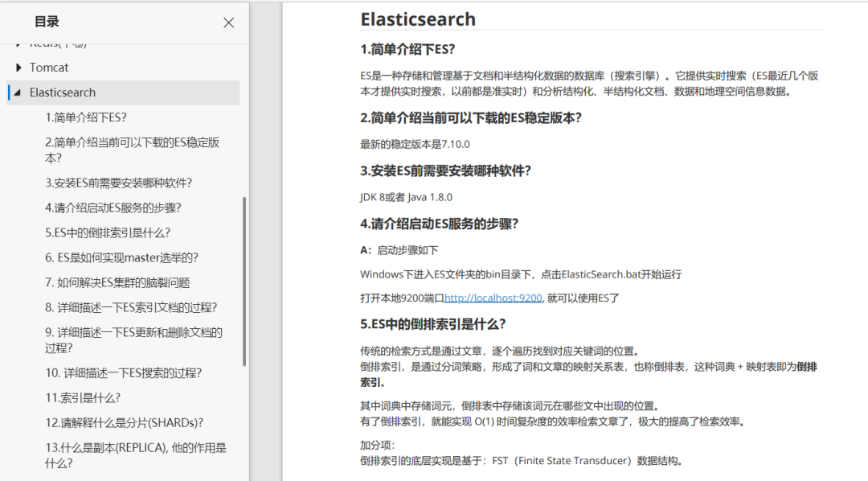This screenshot has width=868, height=481.
Task: Click the contents panel vertical scrollbar
Action: 244,282
